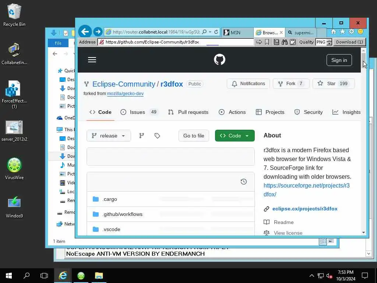Open the .cargo folder
Image resolution: width=377 pixels, height=283 pixels.
[110, 199]
